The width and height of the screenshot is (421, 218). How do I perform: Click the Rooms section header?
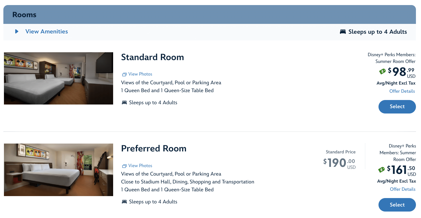[x=24, y=15]
